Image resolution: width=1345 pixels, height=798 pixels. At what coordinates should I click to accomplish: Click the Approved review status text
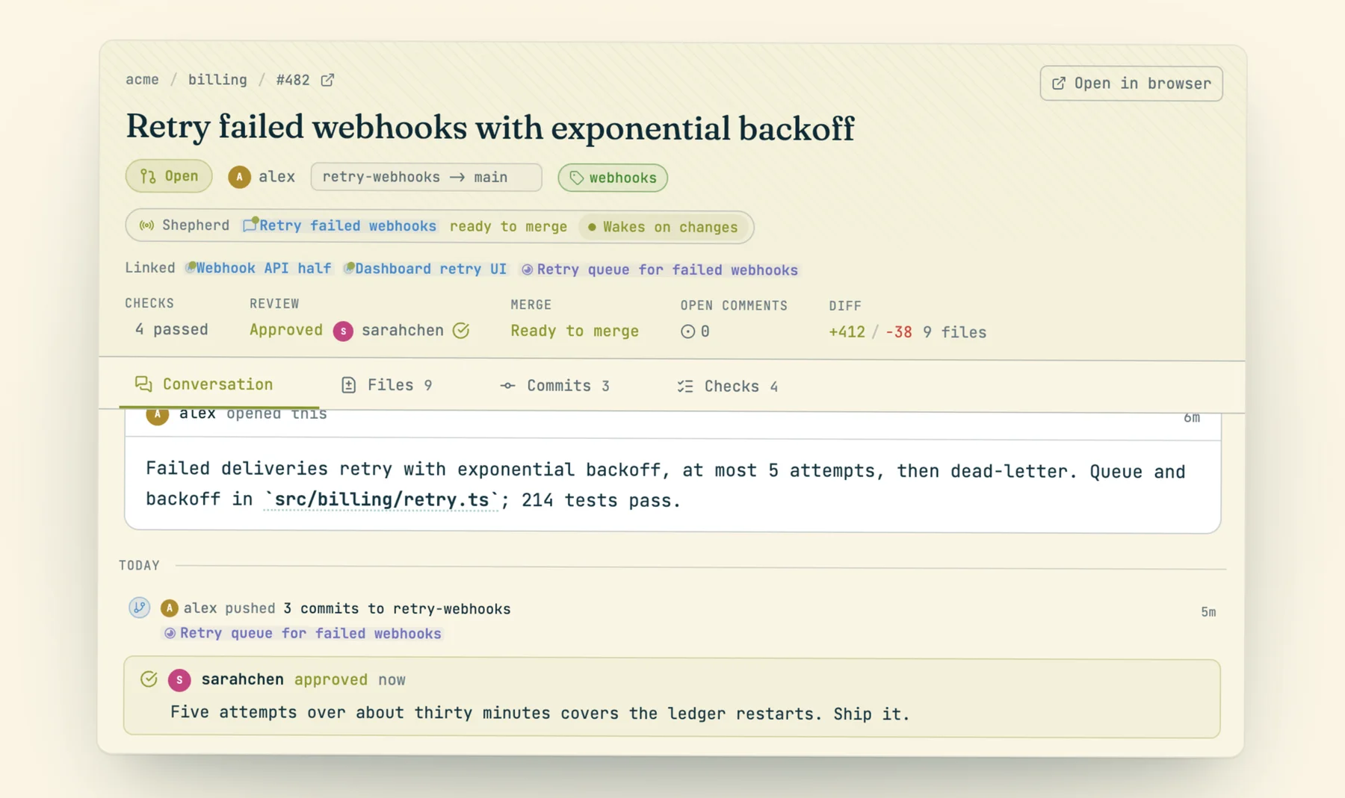286,330
